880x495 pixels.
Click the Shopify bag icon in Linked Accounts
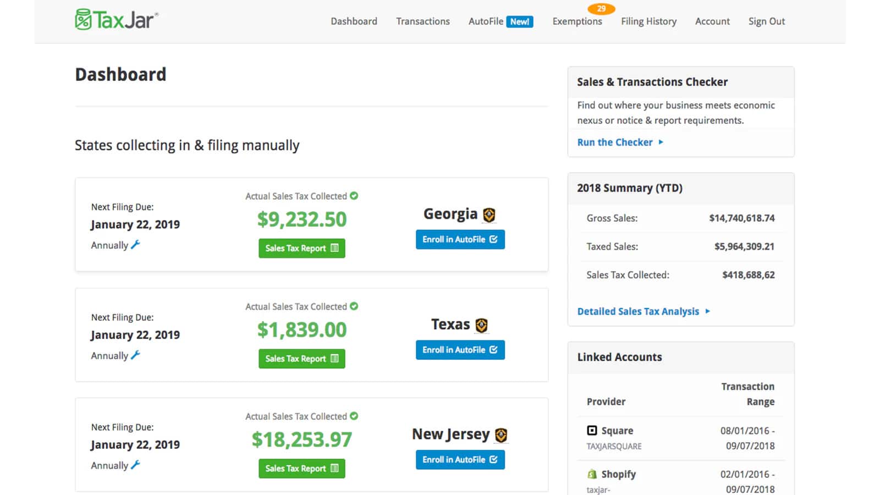point(593,474)
